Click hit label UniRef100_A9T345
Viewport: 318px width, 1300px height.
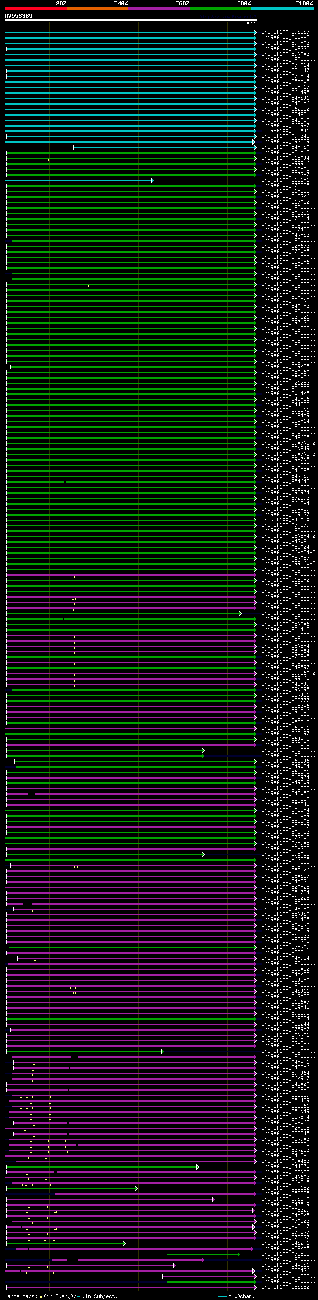pos(285,136)
